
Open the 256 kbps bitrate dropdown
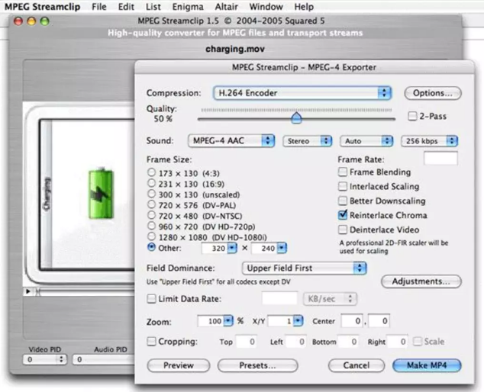click(x=429, y=141)
